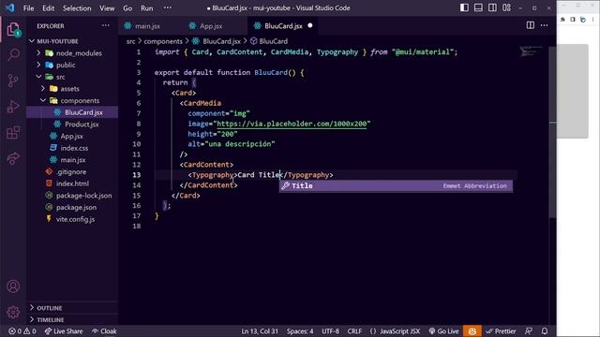
Task: Open the File menu
Action: pos(29,8)
